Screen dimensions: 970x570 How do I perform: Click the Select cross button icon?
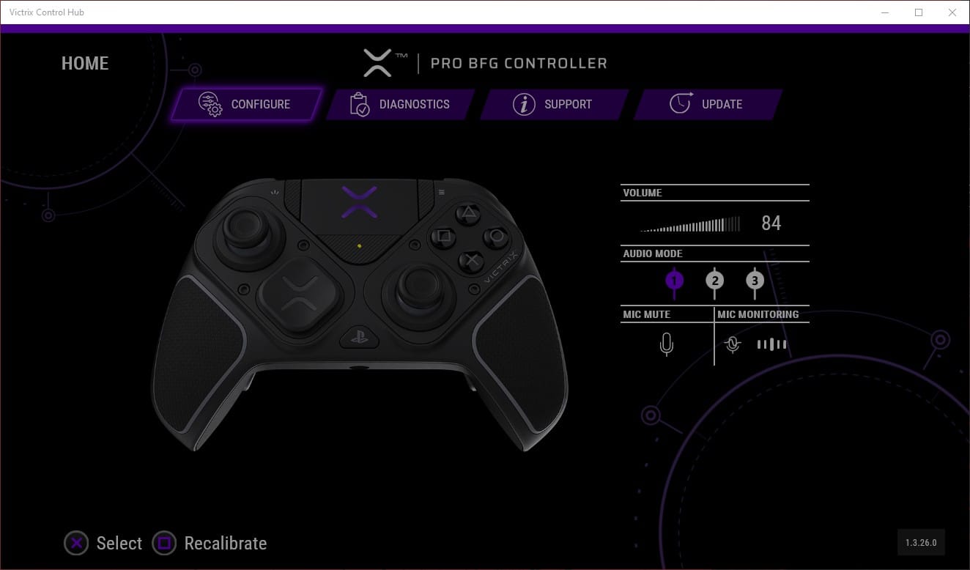[76, 543]
